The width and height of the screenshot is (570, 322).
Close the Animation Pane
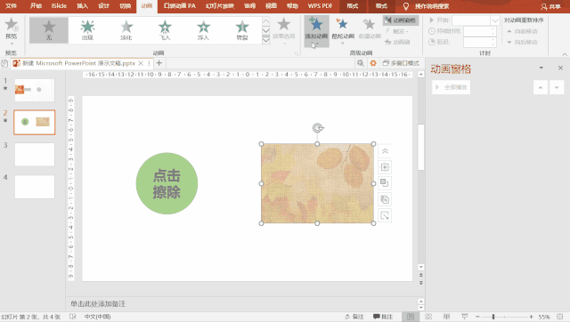click(x=560, y=68)
